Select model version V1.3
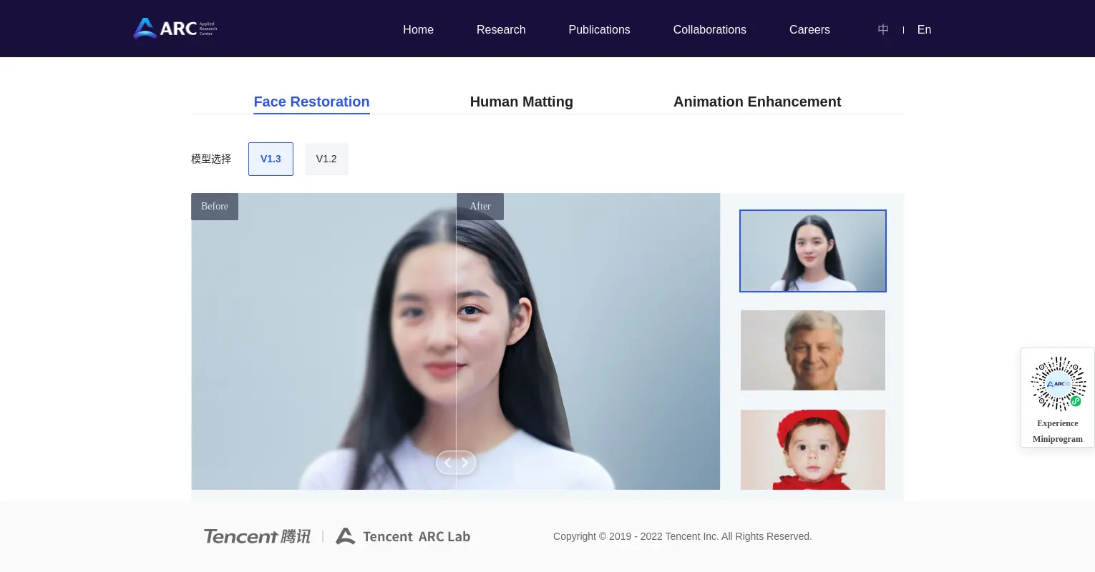 pos(271,159)
